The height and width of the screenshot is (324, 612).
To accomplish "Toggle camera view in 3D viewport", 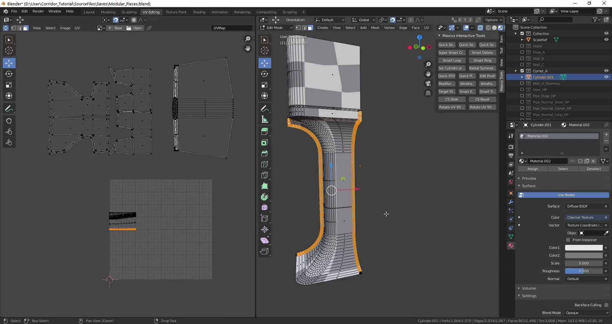I will [428, 84].
